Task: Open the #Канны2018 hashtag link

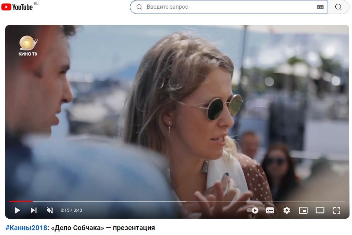Action: [26, 228]
